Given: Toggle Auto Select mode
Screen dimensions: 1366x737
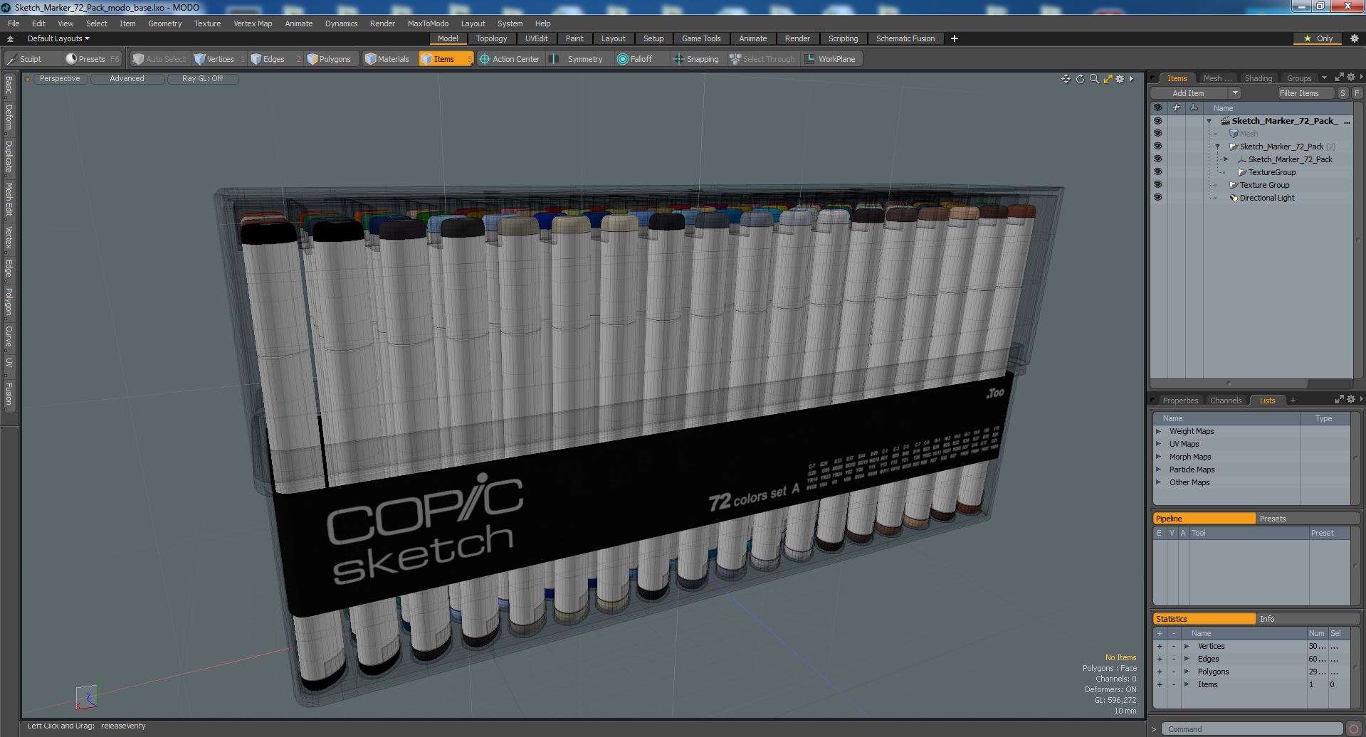Looking at the screenshot, I should point(159,59).
